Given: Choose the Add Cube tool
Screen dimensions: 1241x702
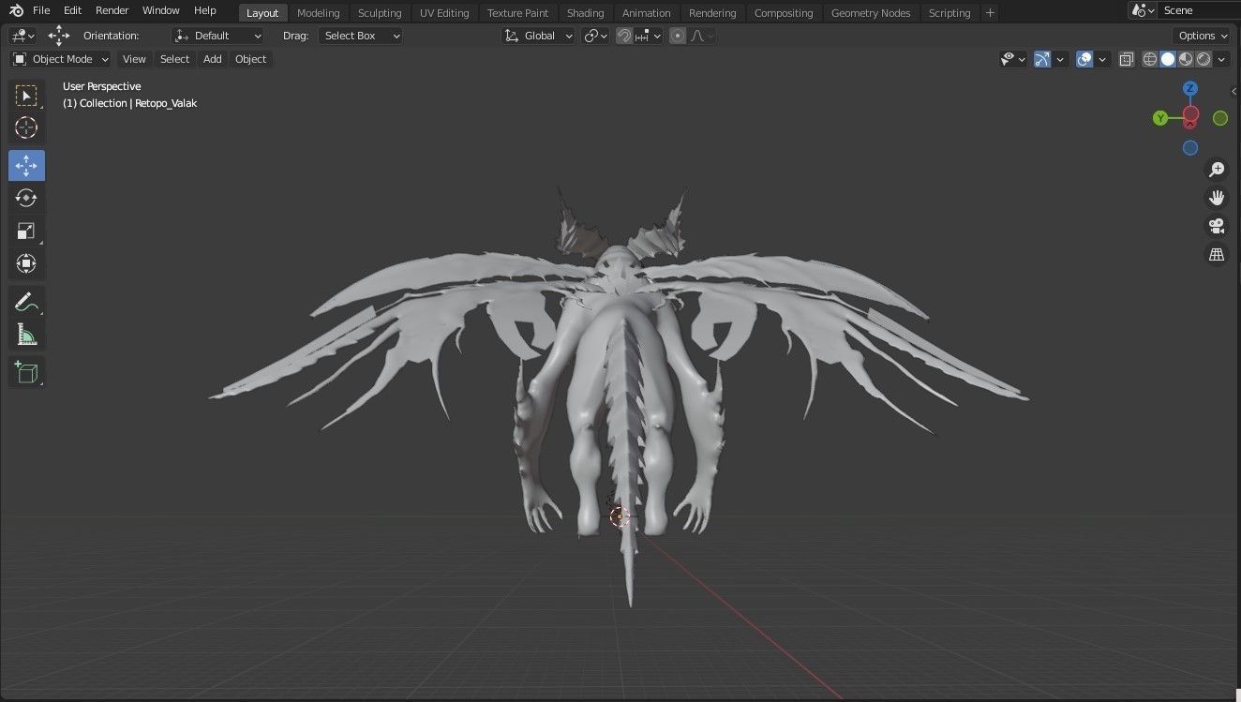Looking at the screenshot, I should click(x=26, y=372).
